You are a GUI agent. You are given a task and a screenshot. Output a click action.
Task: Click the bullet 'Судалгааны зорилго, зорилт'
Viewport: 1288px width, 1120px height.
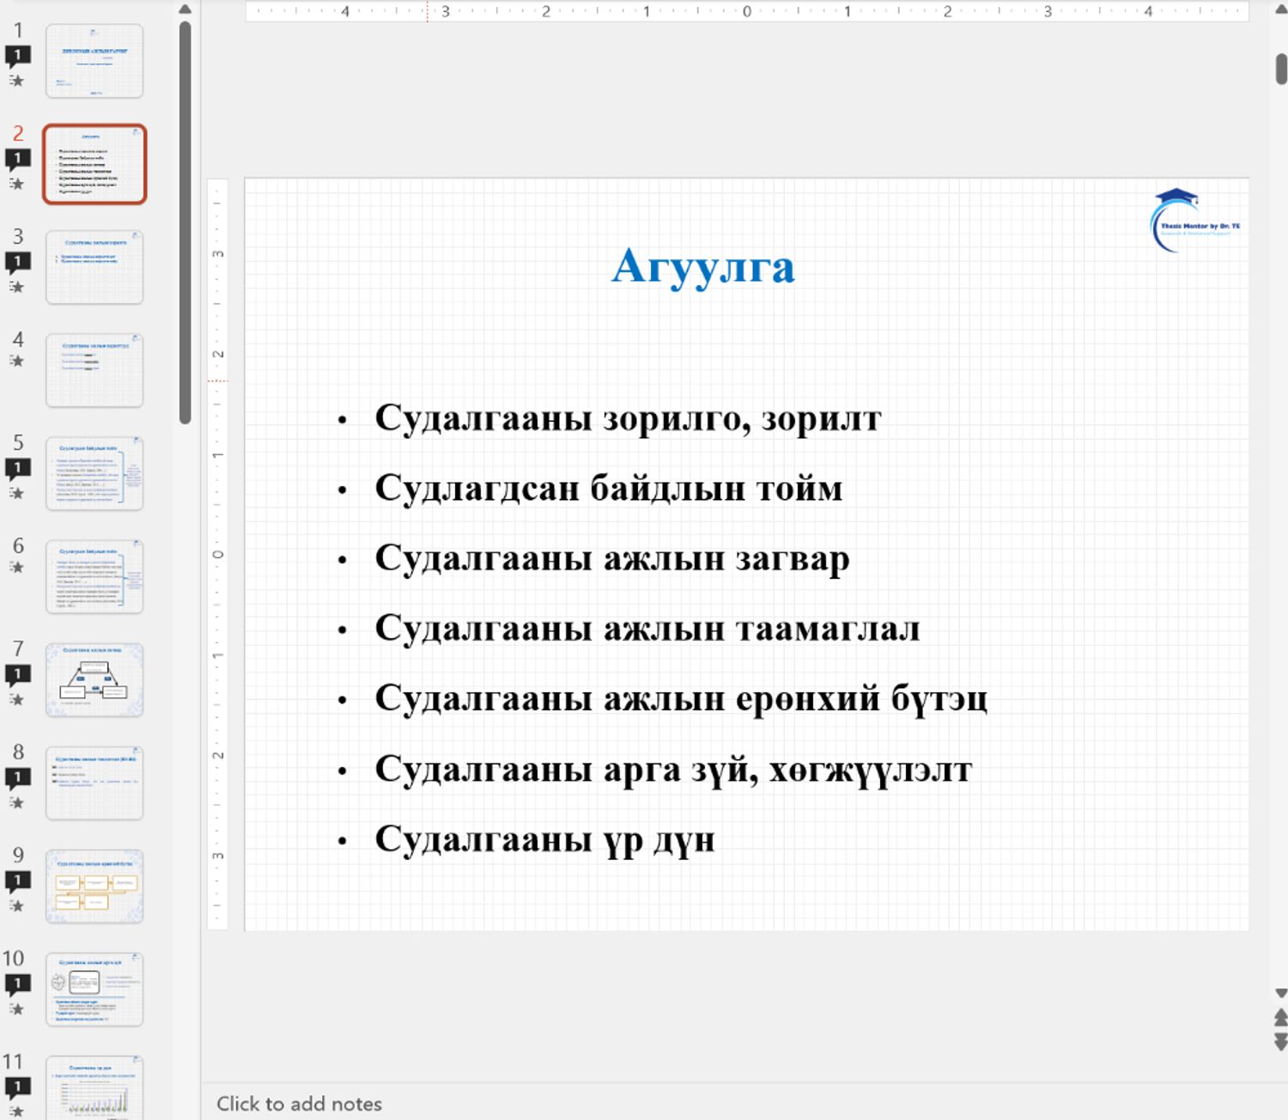[628, 419]
